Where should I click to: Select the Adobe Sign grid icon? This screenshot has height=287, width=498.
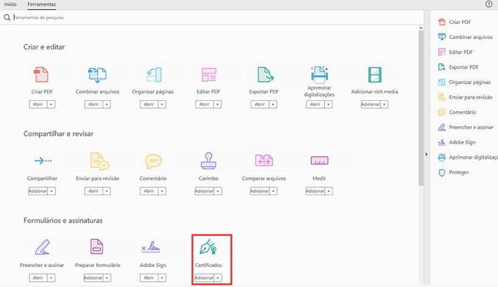point(151,247)
